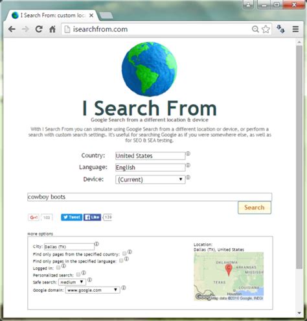Click the 'Dallas (TX), United States' location text
307x321 pixels.
219,250
